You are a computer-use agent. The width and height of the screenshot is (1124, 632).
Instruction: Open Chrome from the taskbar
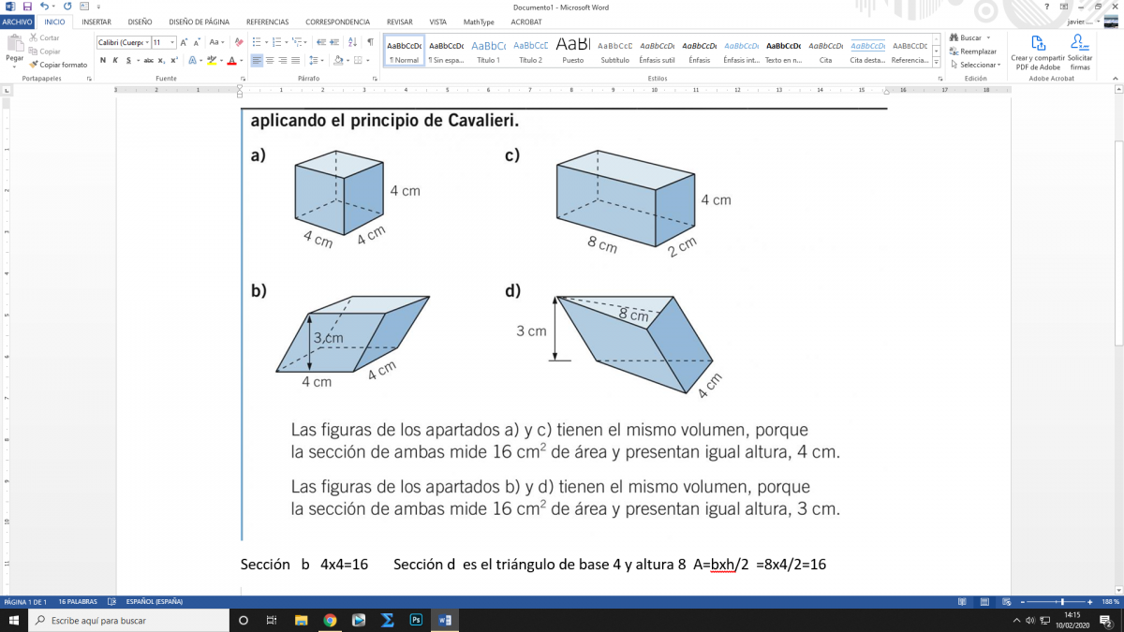[x=330, y=620]
